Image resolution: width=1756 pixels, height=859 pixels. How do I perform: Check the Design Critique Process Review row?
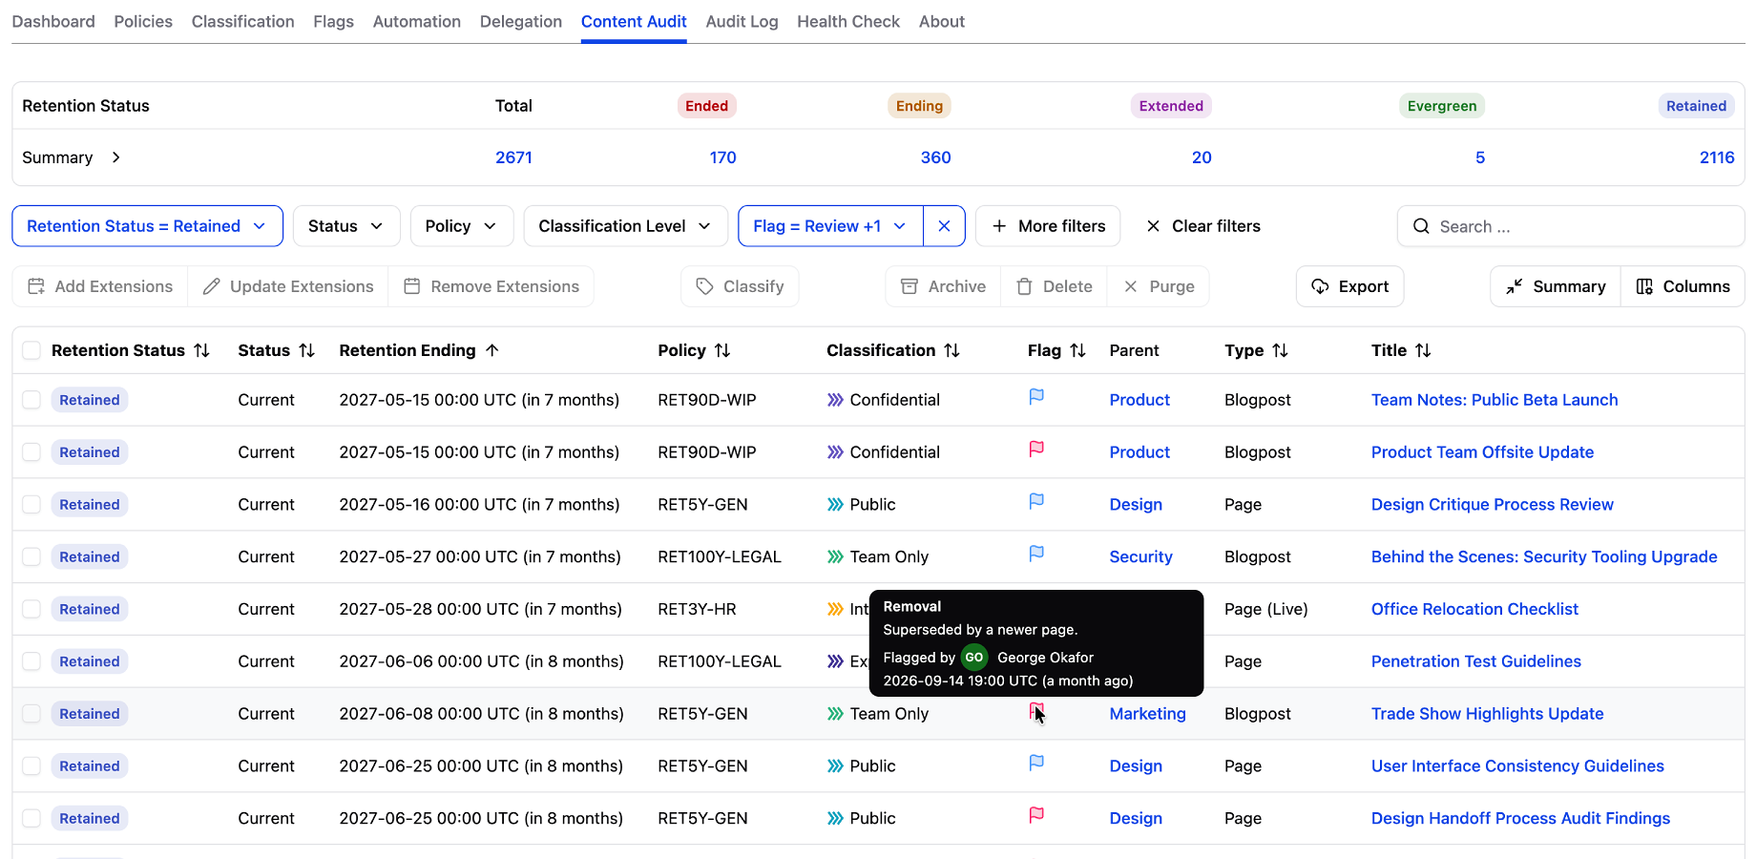31,505
